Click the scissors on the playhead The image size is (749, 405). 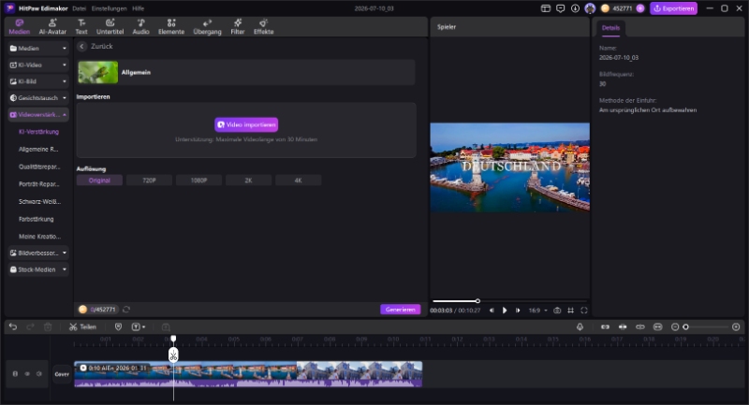pyautogui.click(x=173, y=354)
